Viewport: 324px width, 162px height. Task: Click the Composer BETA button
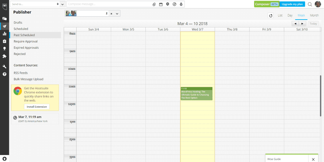click(x=267, y=4)
